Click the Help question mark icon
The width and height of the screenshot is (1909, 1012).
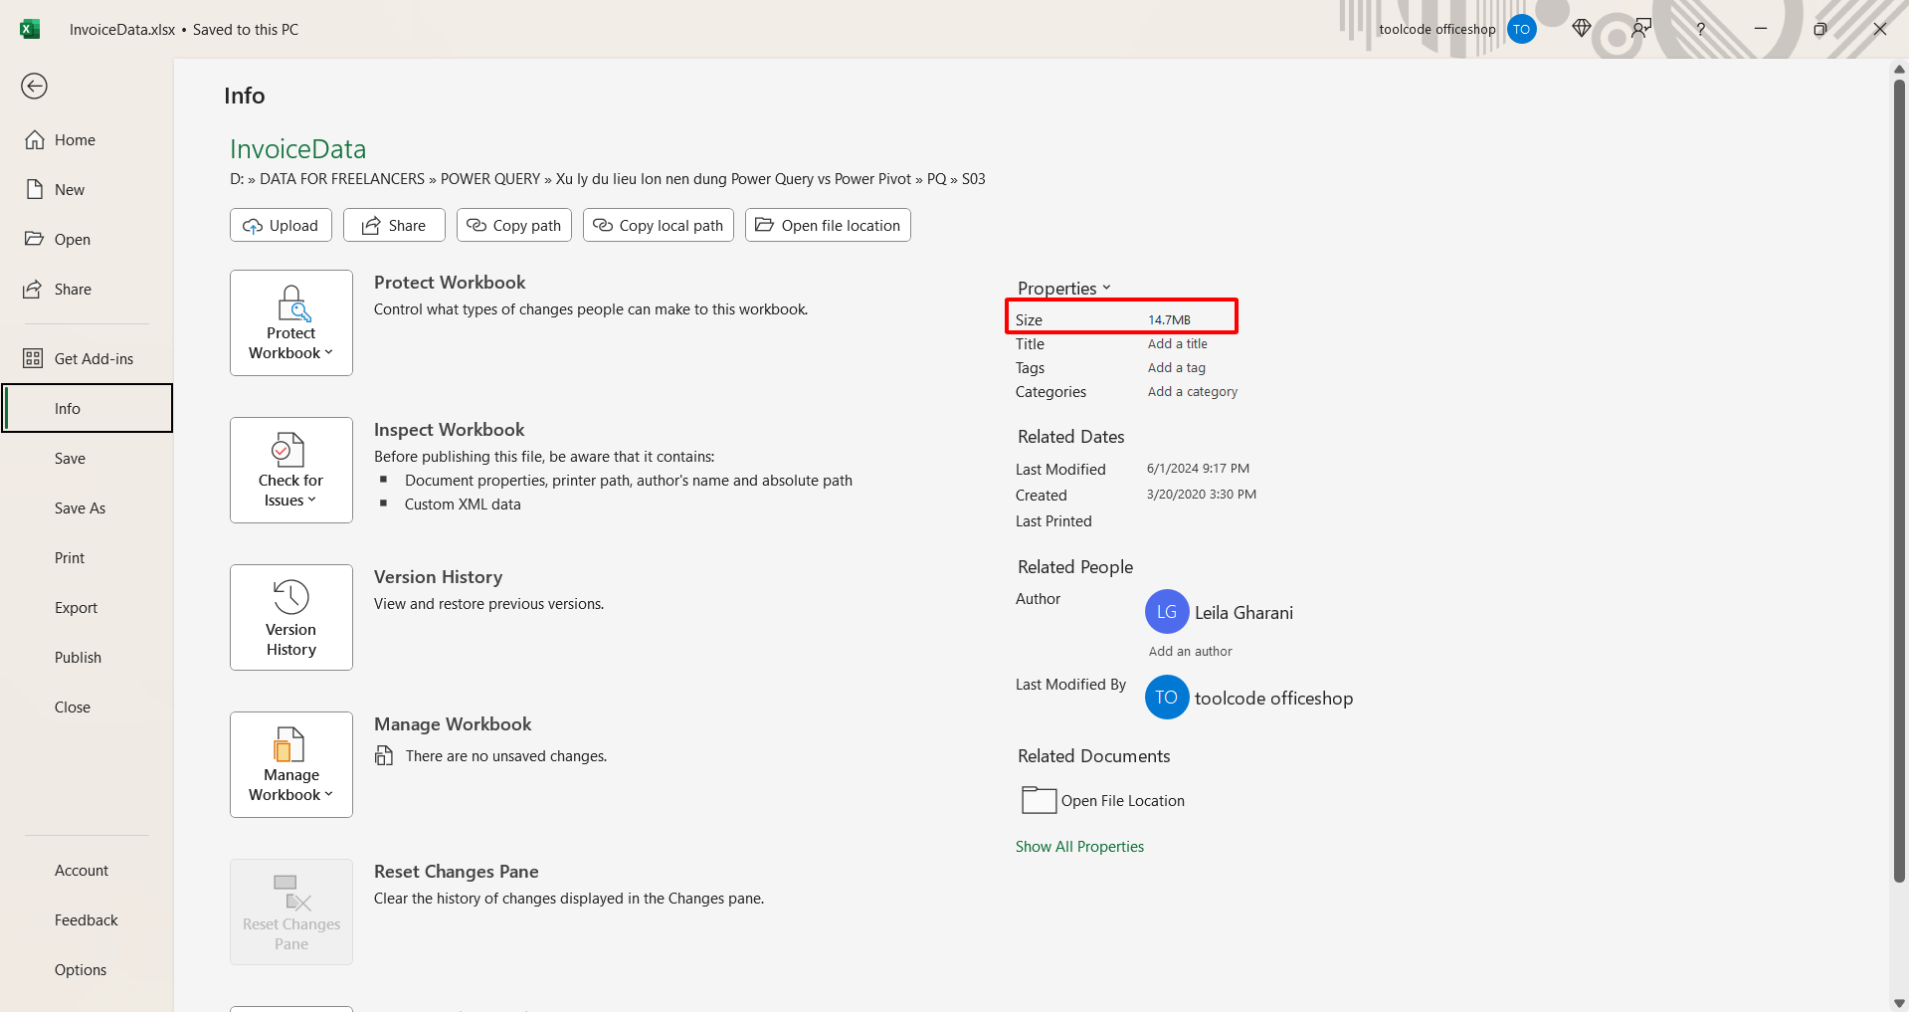(x=1701, y=29)
